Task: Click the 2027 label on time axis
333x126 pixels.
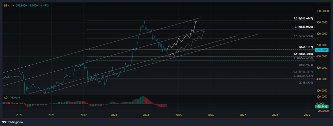Action: pyautogui.click(x=243, y=115)
